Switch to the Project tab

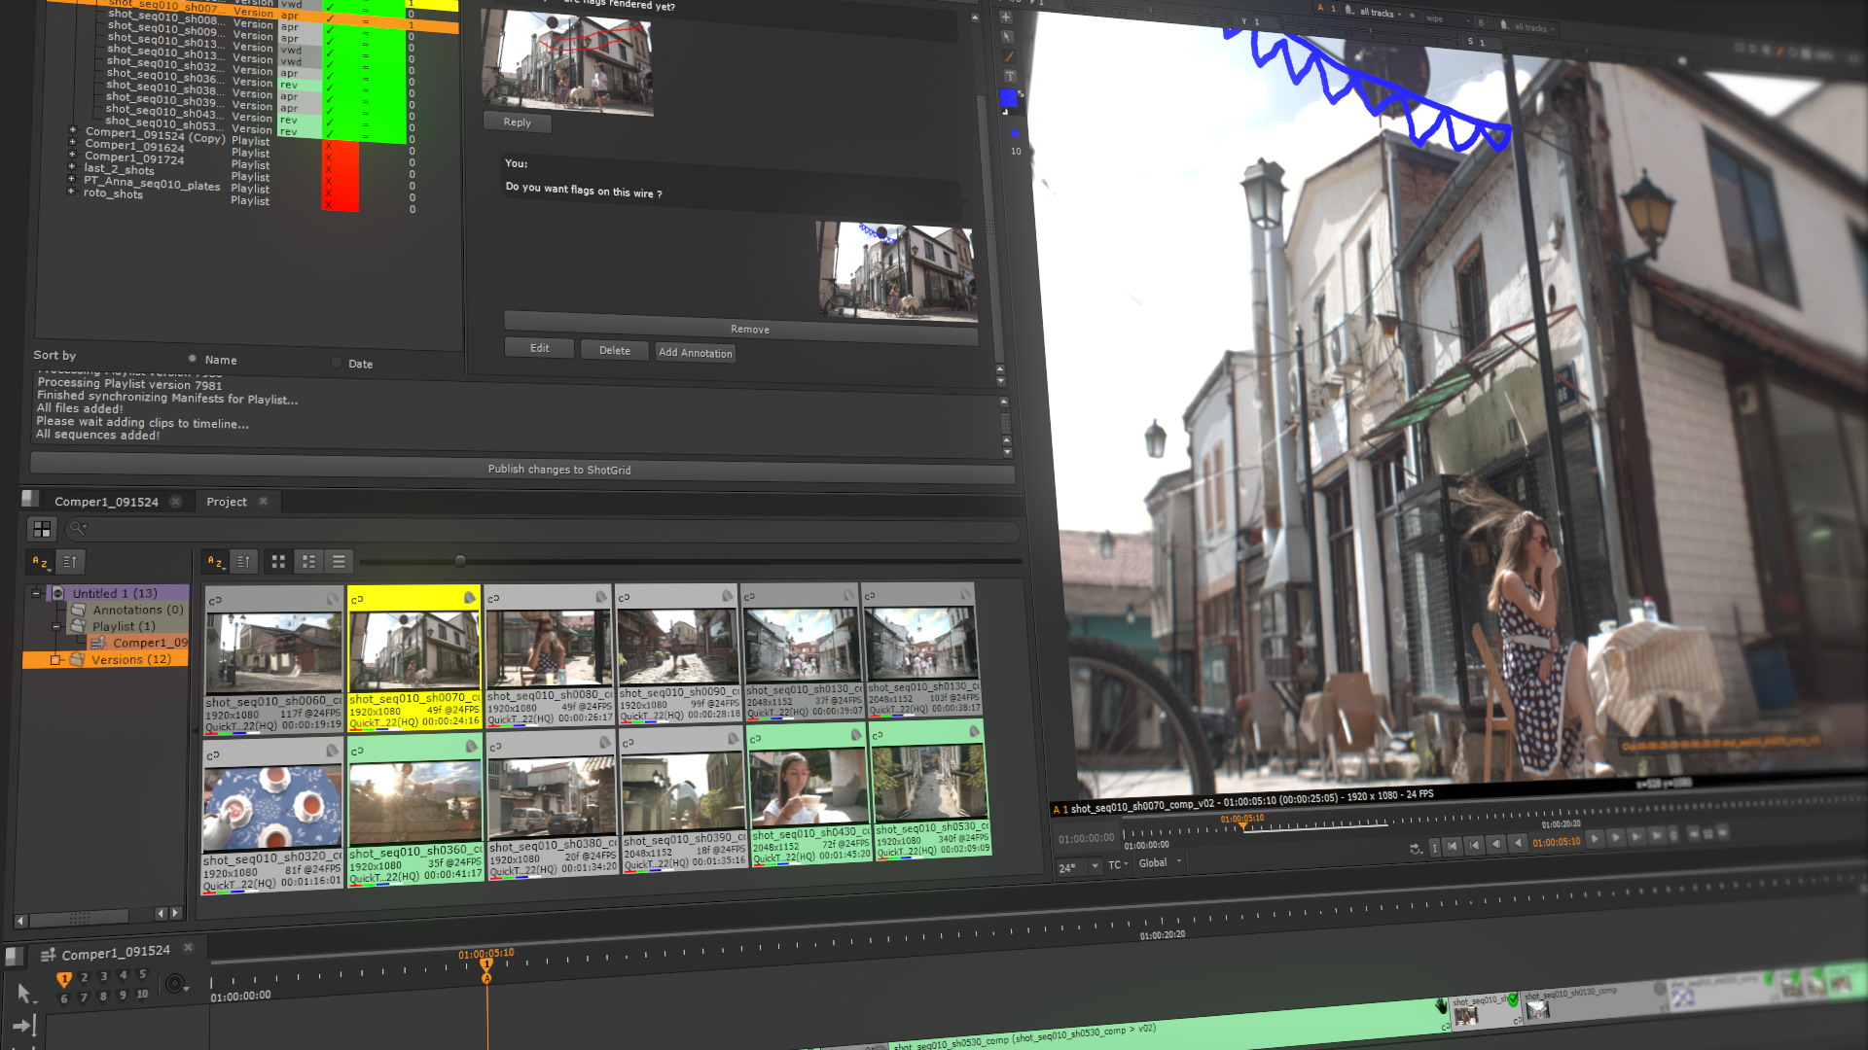click(x=227, y=502)
